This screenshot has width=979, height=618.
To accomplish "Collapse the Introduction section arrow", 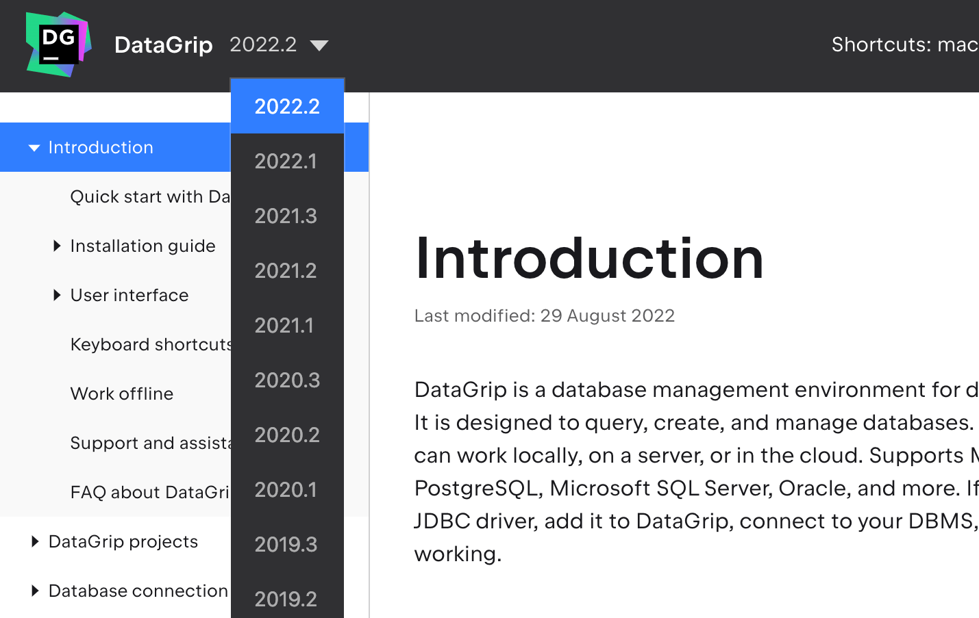I will point(34,148).
